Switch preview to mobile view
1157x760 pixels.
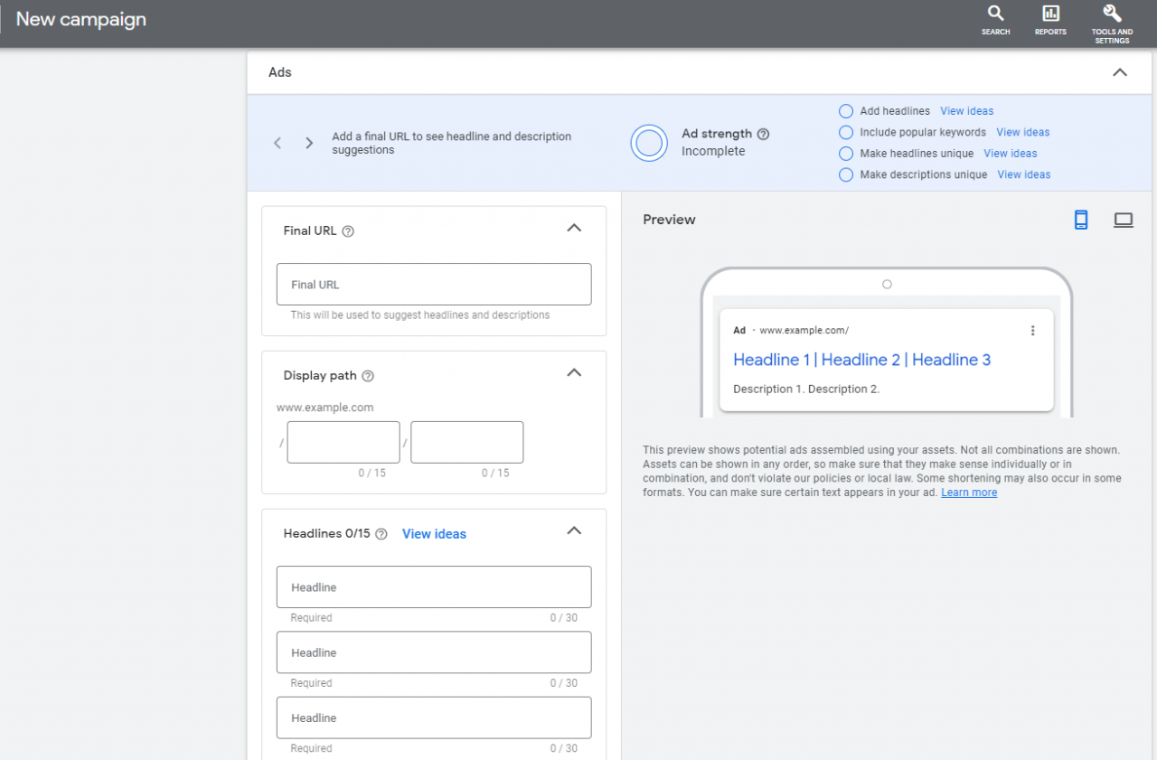1081,220
